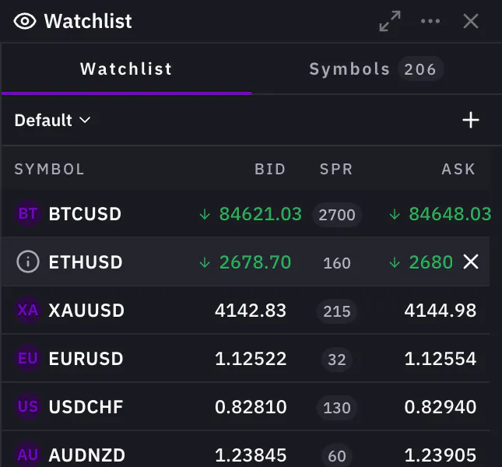The width and height of the screenshot is (502, 467).
Task: Click the US icon for USDCHF
Action: pyautogui.click(x=28, y=406)
